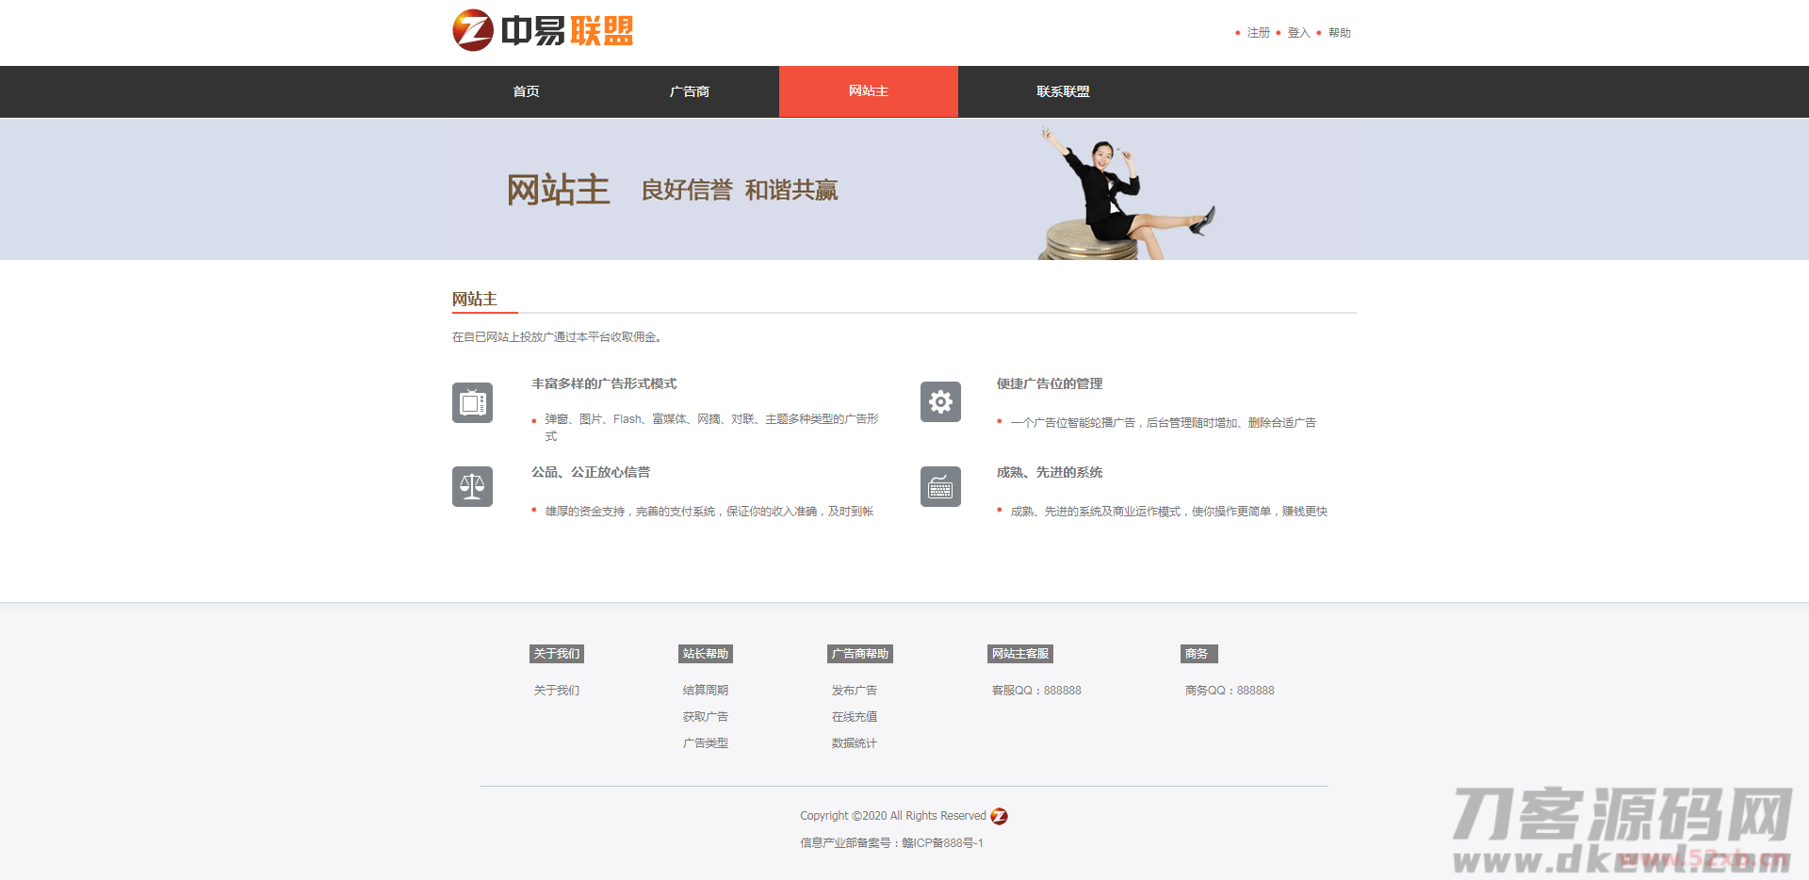Click the 中易联盟 logo at the top
The height and width of the screenshot is (880, 1809).
click(543, 30)
